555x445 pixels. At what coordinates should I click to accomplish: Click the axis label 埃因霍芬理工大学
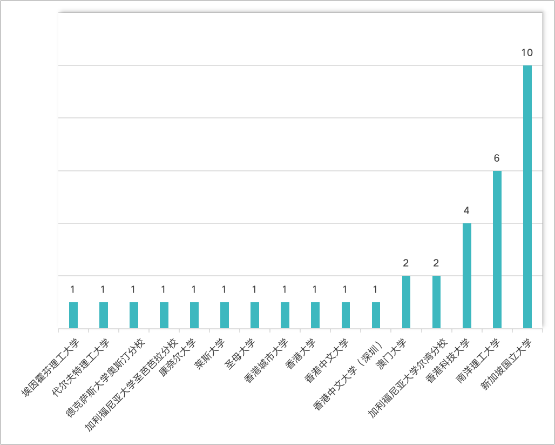(x=51, y=368)
